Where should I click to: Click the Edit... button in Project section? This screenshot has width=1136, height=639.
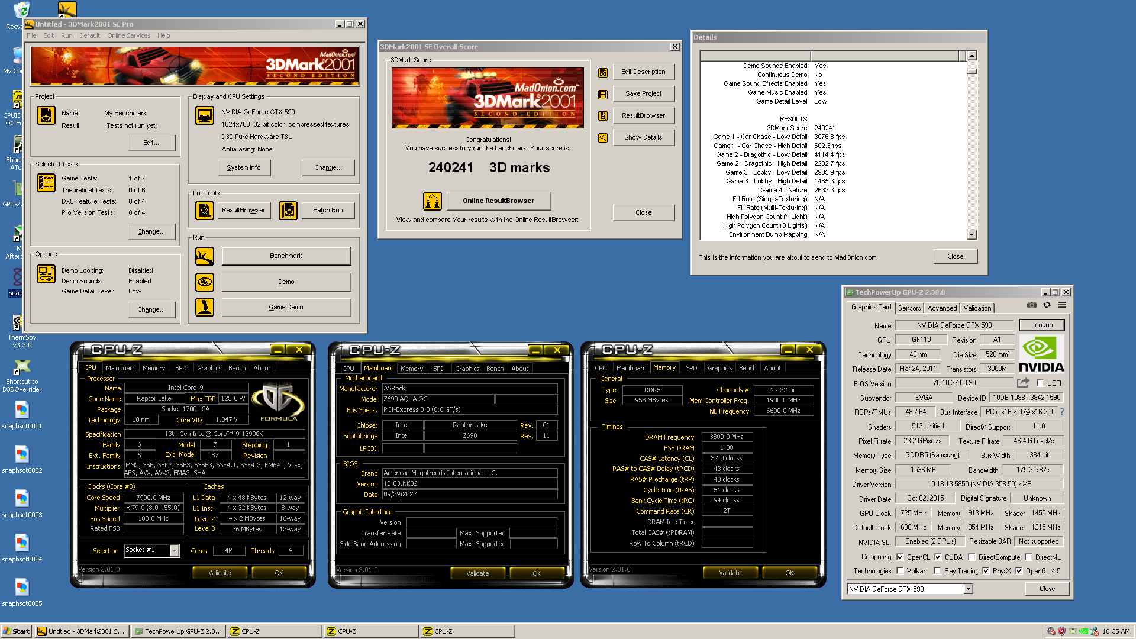tap(151, 143)
